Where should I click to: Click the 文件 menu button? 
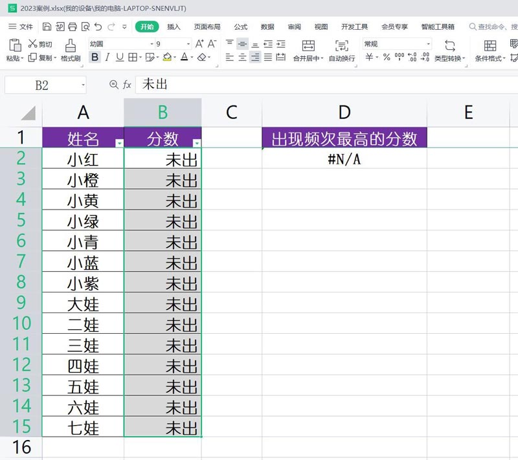click(21, 27)
